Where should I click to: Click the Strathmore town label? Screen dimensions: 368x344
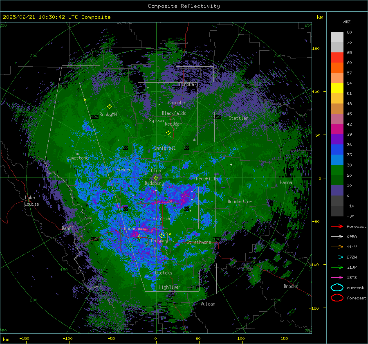click(199, 242)
